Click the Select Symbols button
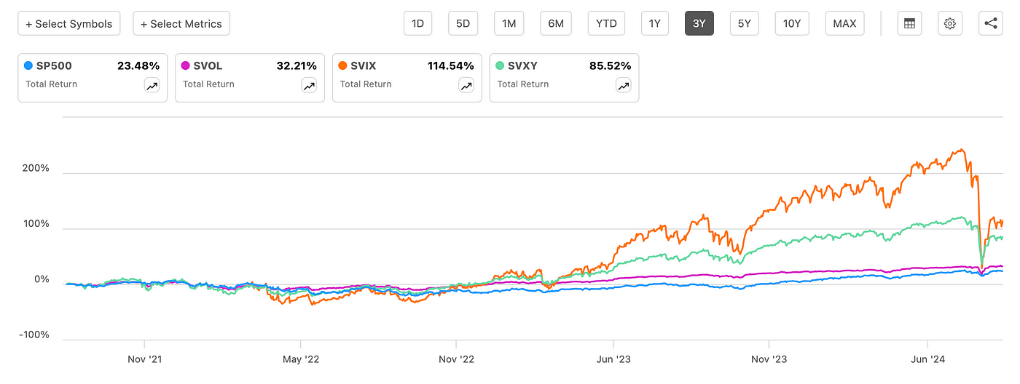This screenshot has width=1020, height=384. pos(69,23)
